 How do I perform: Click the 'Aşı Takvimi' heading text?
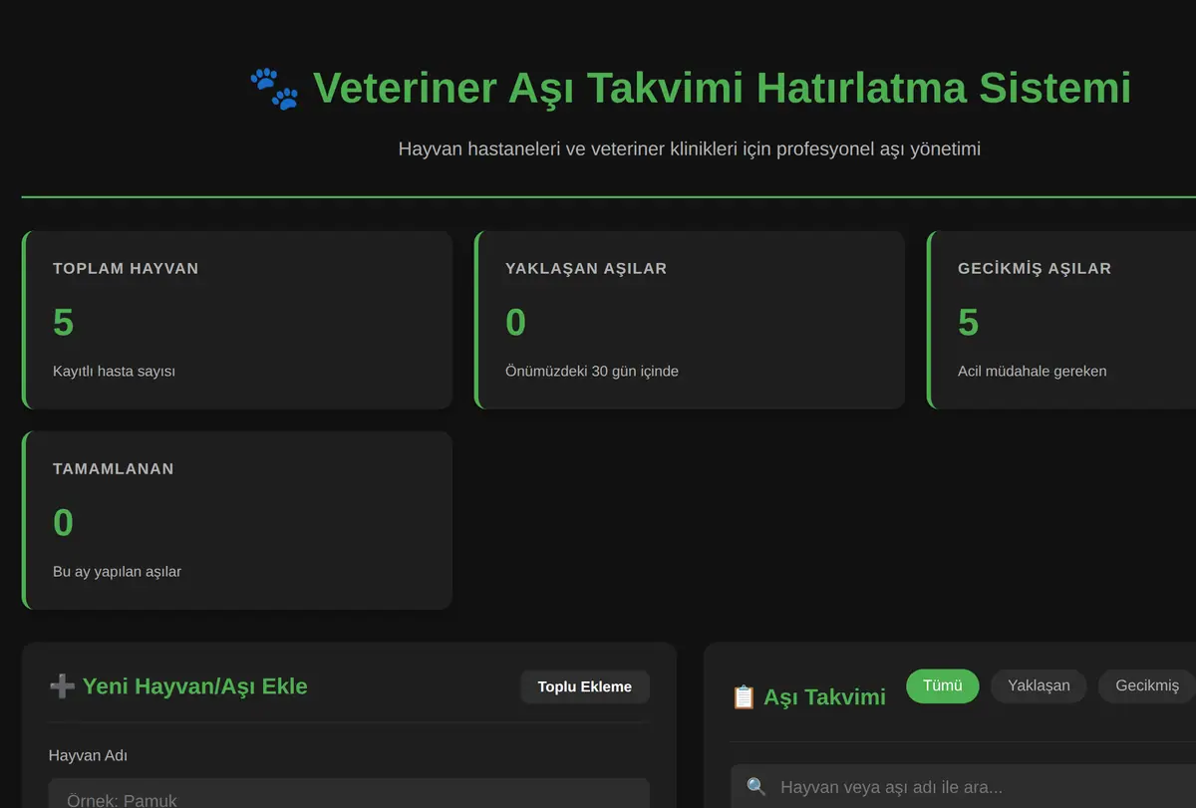(x=824, y=697)
